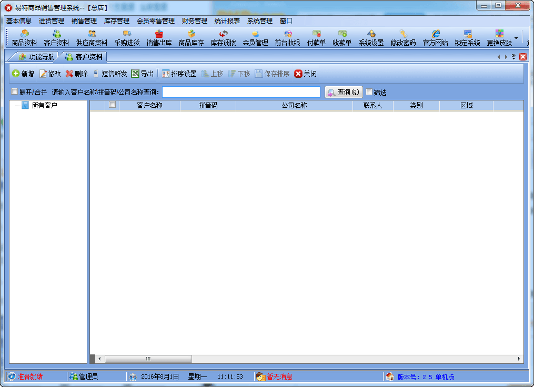Open 系统设置 toolbar icon

tap(371, 38)
